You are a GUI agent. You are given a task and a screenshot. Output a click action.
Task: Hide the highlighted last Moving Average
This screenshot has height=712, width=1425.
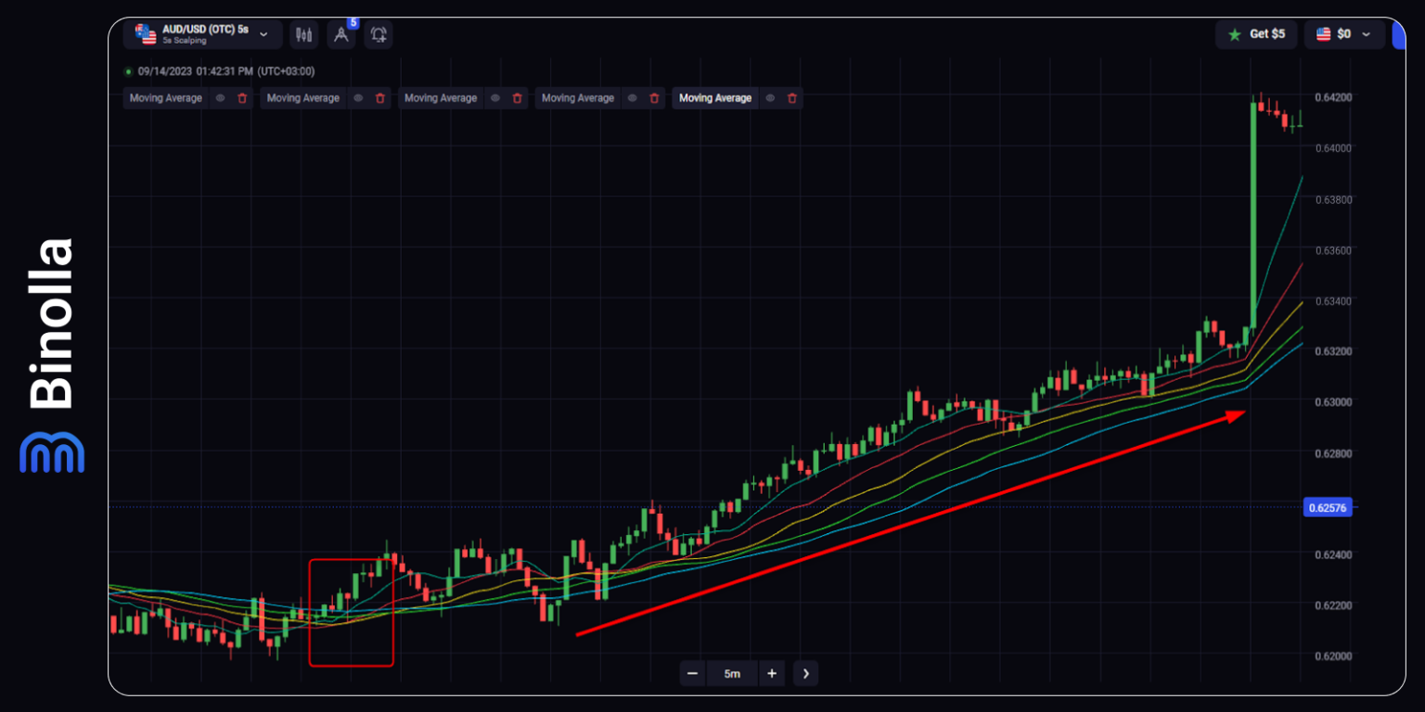[x=768, y=97]
